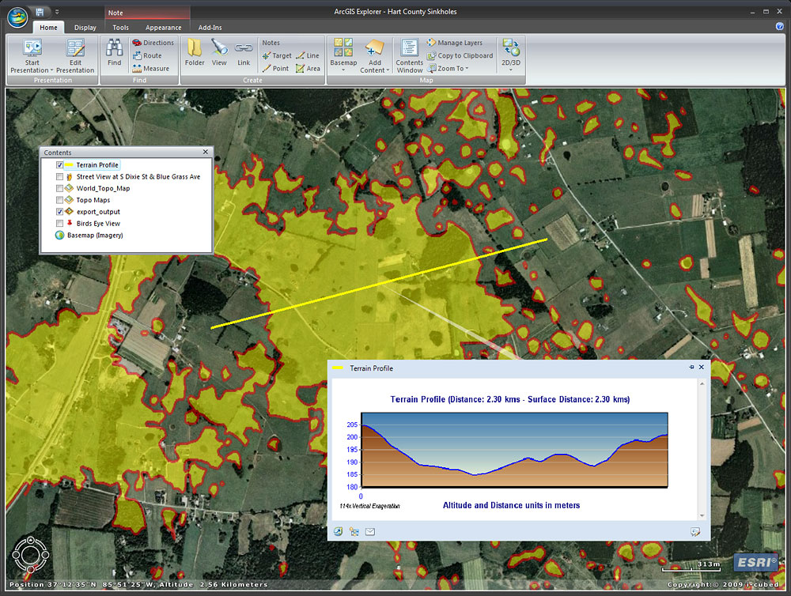The image size is (791, 596).
Task: Create a new Folder
Action: pyautogui.click(x=195, y=52)
